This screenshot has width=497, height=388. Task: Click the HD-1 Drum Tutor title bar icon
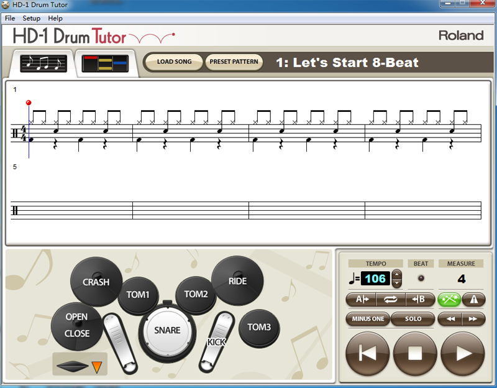click(x=6, y=5)
